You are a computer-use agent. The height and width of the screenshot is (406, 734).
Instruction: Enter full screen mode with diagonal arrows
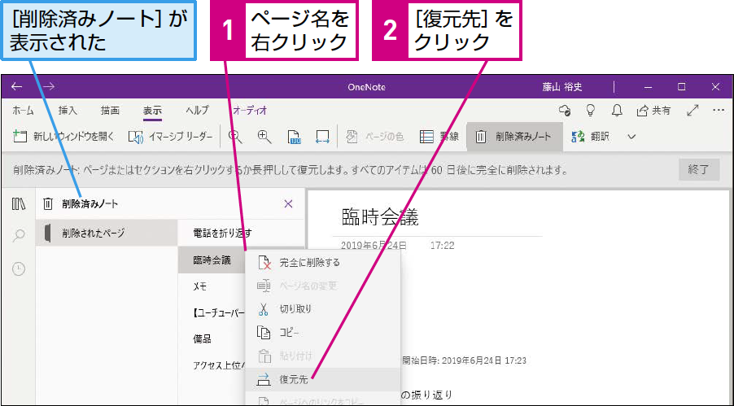(692, 111)
